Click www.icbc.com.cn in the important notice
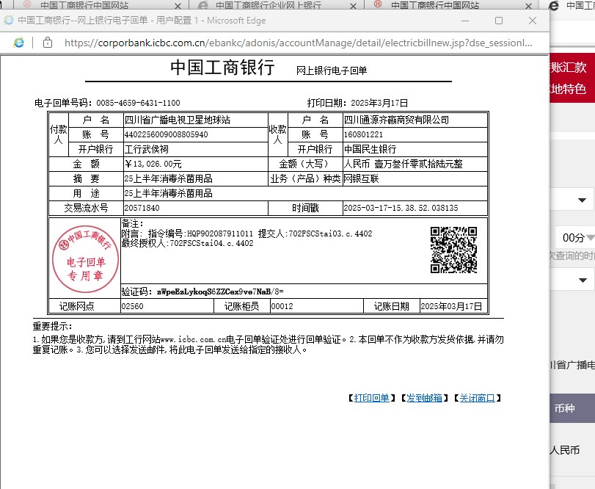Screen dimensions: 595x489 (x=193, y=339)
